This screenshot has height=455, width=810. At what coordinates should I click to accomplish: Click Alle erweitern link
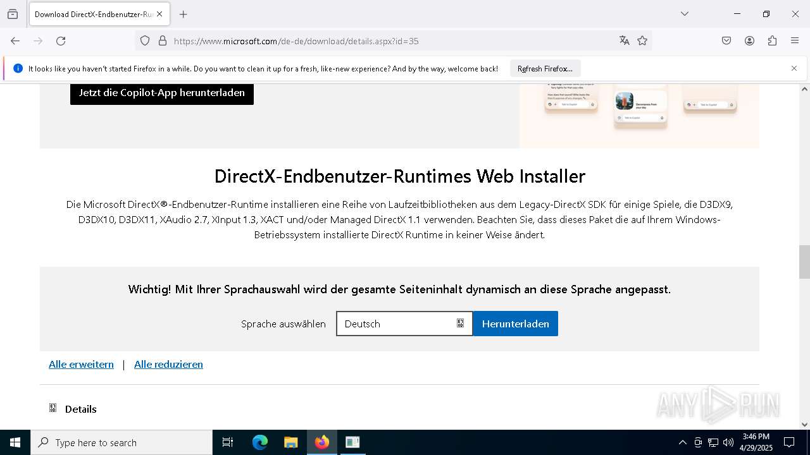pyautogui.click(x=81, y=364)
